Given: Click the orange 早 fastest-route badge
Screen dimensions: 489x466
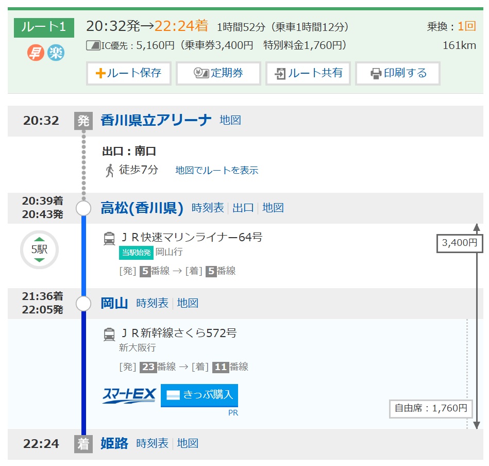Looking at the screenshot, I should tap(36, 53).
